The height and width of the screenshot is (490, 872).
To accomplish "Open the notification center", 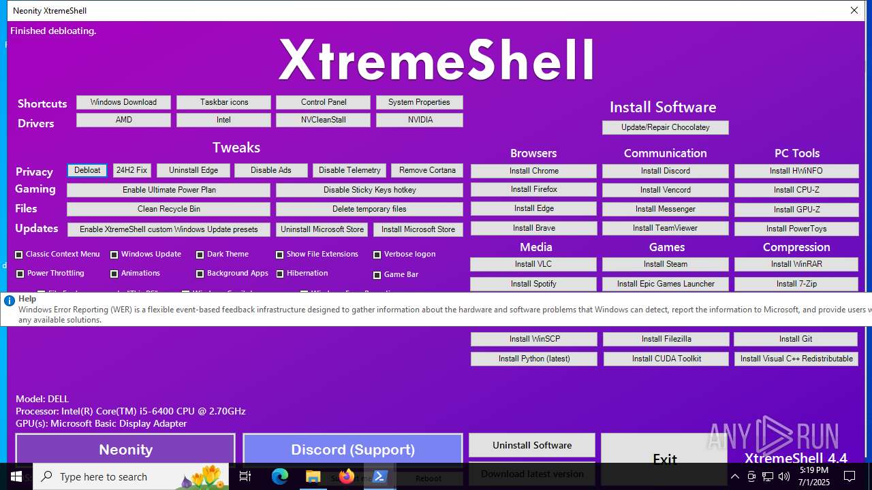I will [x=850, y=476].
